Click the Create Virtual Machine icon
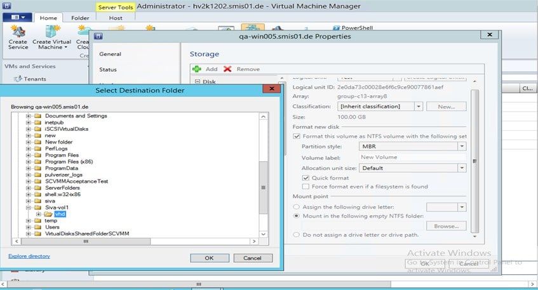Screen dimensions: 538x290 point(53,31)
